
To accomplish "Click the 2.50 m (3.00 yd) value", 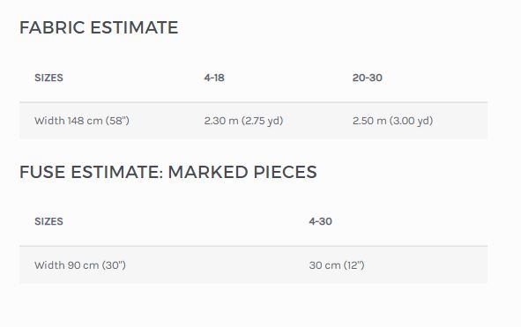I will click(393, 121).
